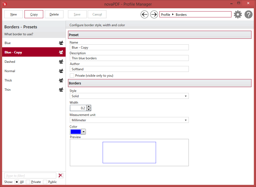Click the users icon beside Blue - Copy
This screenshot has height=187, width=256.
pyautogui.click(x=61, y=52)
